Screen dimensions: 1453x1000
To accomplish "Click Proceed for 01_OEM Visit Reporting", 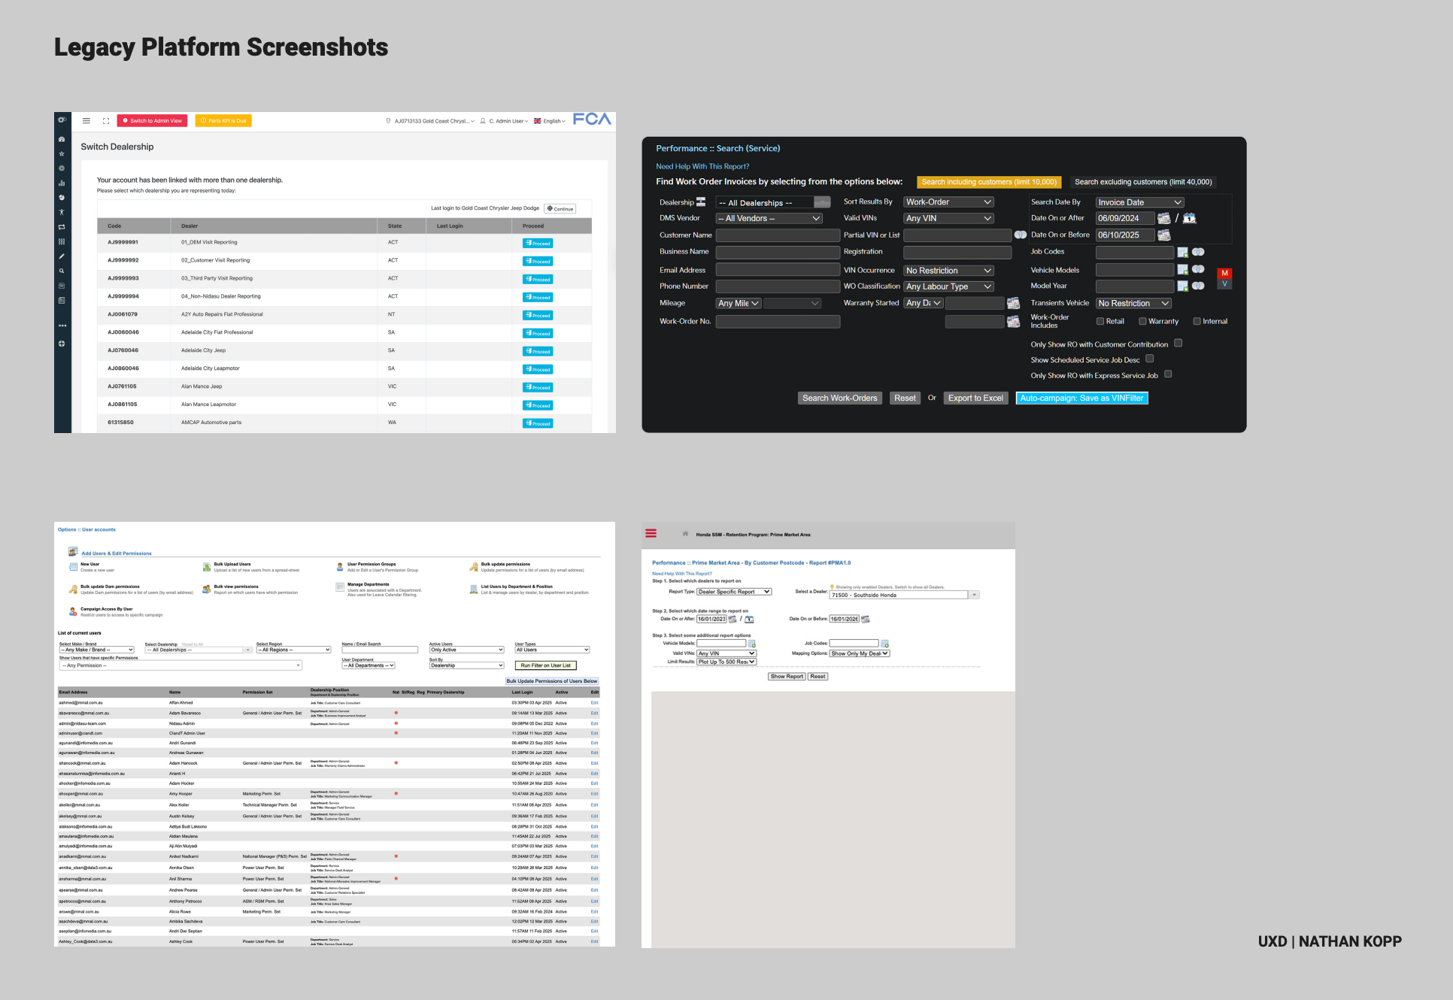I will click(x=538, y=243).
